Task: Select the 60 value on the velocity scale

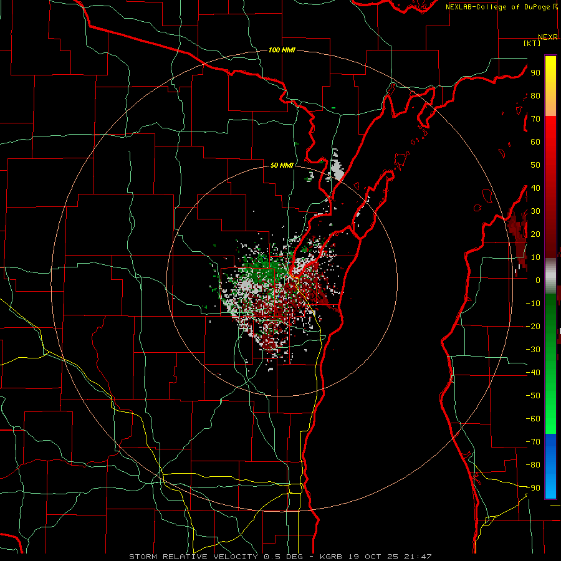Action: coord(535,141)
